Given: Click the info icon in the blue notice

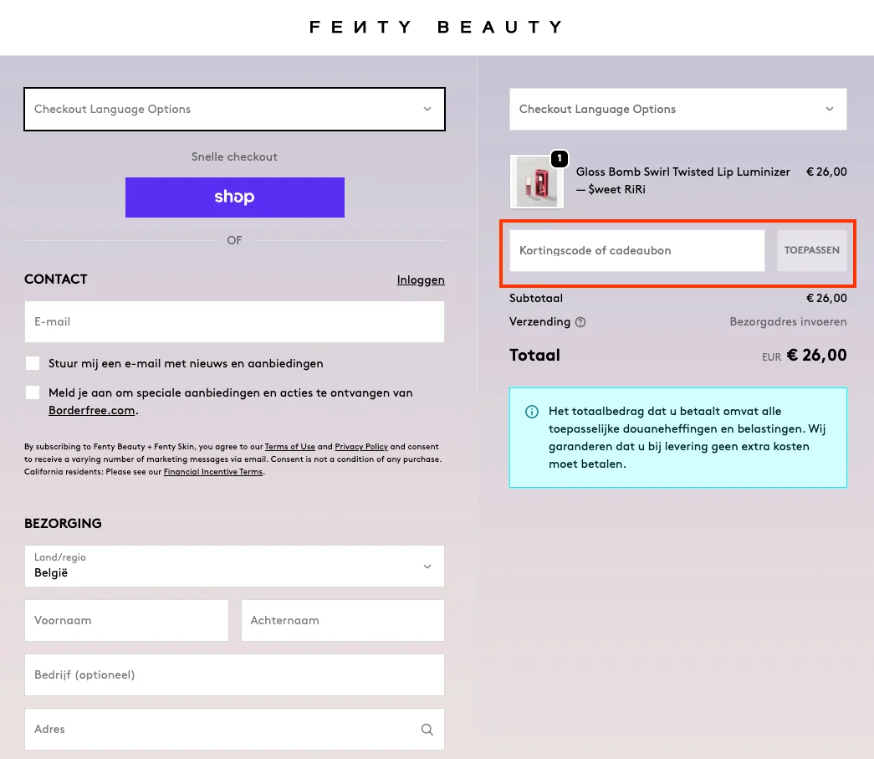Looking at the screenshot, I should [532, 412].
